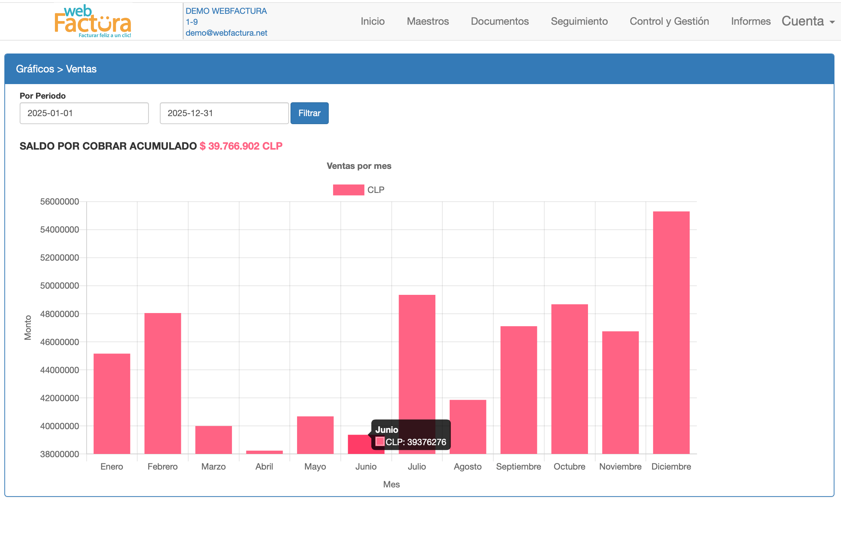Image resolution: width=841 pixels, height=538 pixels.
Task: Open the Maestros menu
Action: (427, 21)
